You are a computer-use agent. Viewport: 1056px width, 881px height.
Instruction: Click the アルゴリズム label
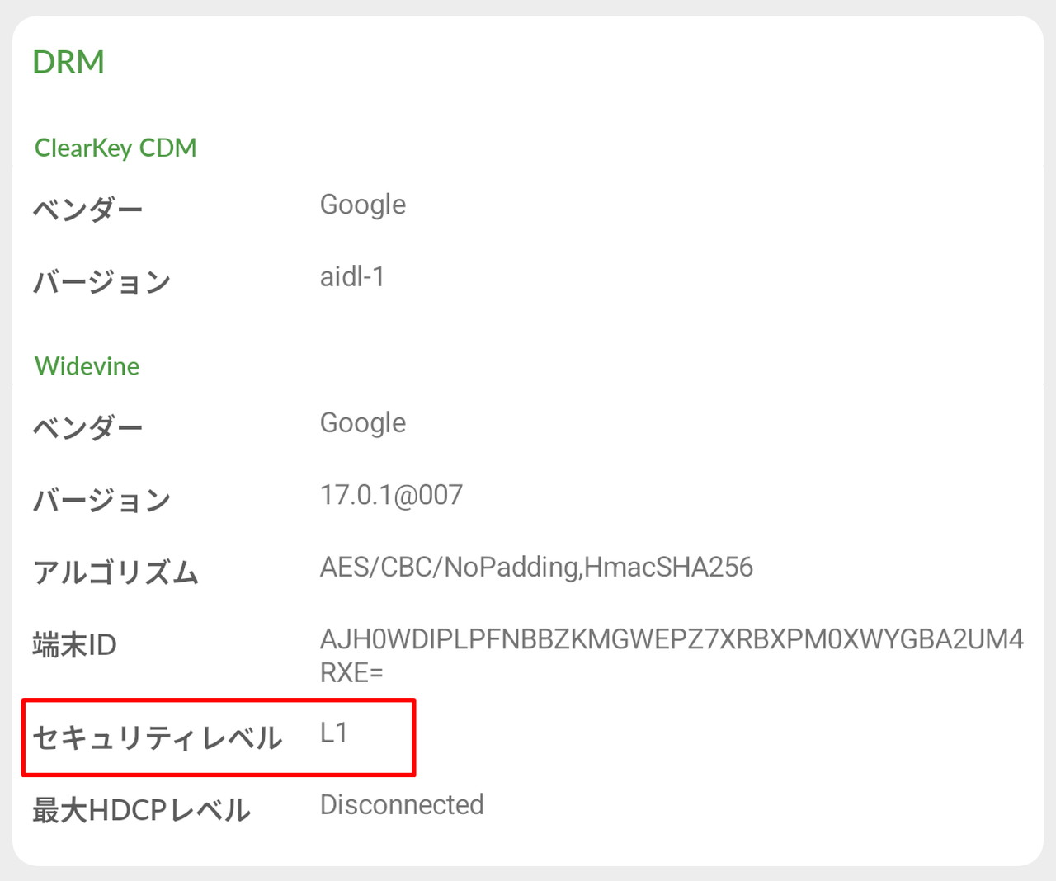point(115,572)
